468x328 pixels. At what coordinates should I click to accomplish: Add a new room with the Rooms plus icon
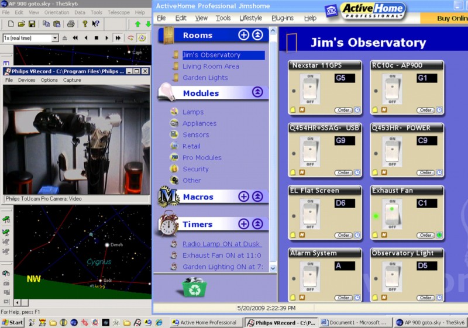(243, 35)
